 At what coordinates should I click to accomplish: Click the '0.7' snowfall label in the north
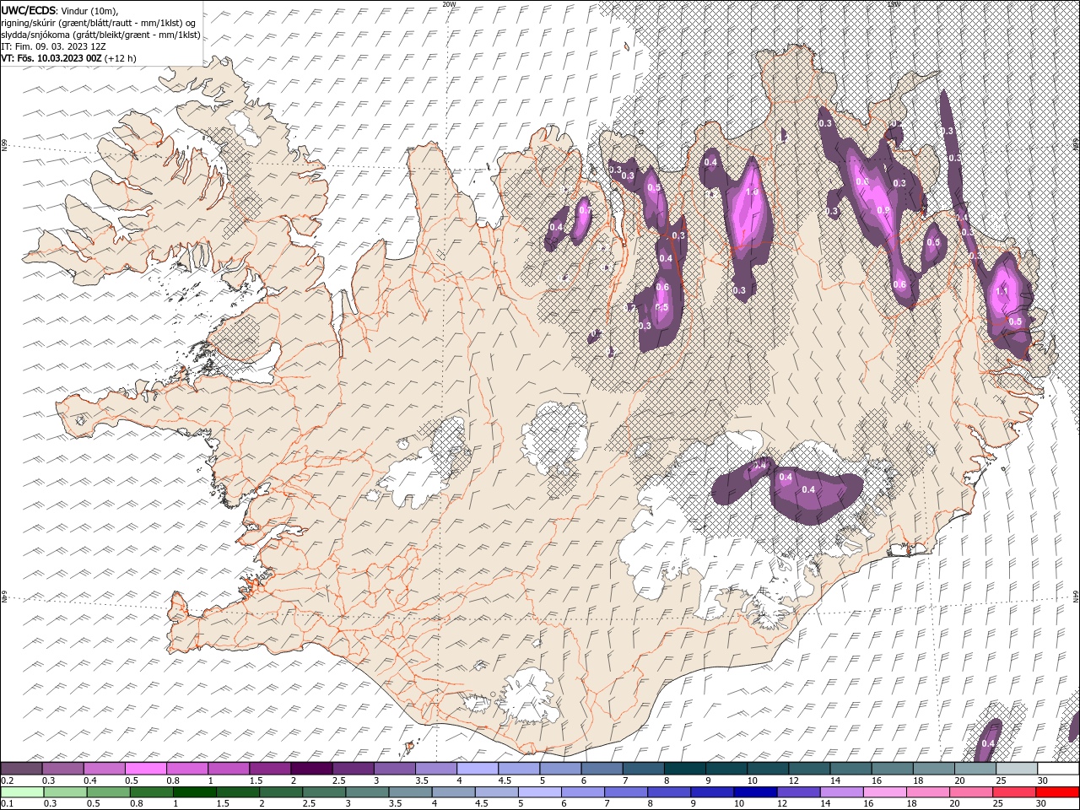pyautogui.click(x=584, y=210)
